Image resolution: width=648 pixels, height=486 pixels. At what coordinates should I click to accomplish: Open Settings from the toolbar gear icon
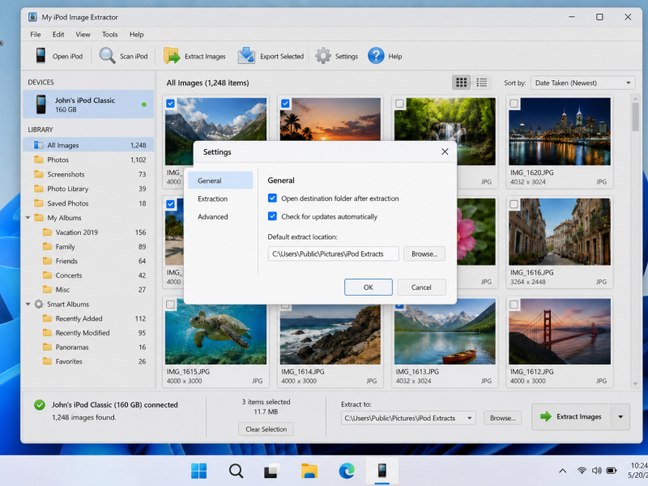pos(323,56)
